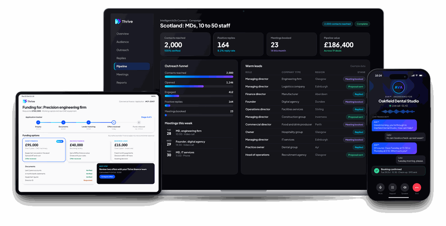Tap the live call audio waveform
Image resolution: width=446 pixels, height=226 pixels.
click(398, 111)
